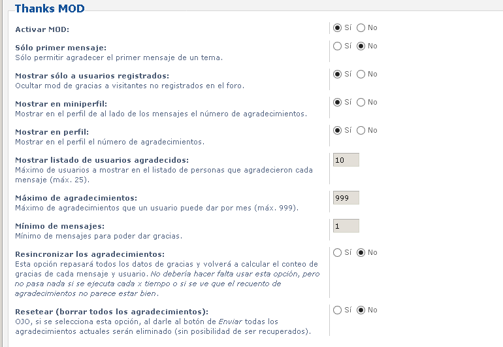Viewport: 503px width, 347px height.
Task: Click the Thanks MOD heading
Action: point(50,8)
